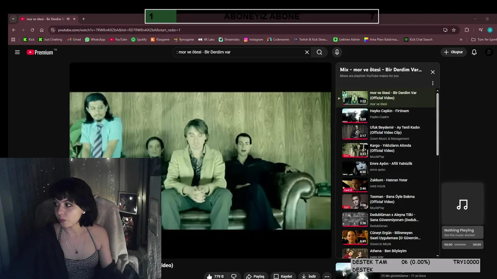Click the video player frame
Viewport: 497px width, 279px height.
tap(200, 160)
